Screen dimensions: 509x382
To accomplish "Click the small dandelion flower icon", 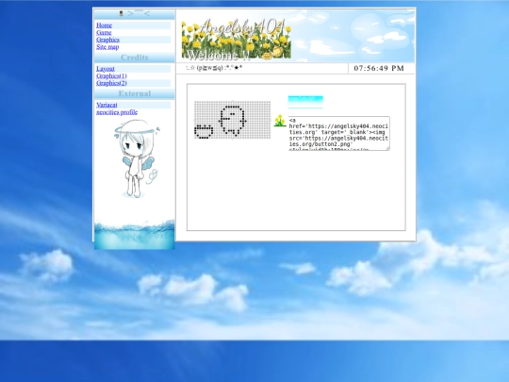I will tap(280, 121).
